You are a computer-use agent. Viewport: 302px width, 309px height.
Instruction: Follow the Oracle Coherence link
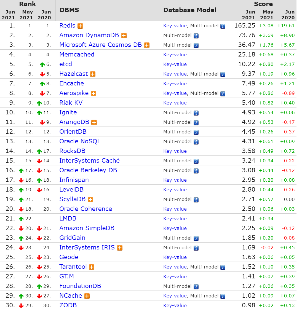tap(85, 209)
